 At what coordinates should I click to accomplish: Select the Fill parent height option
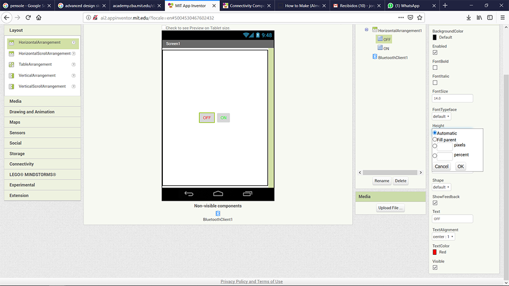(435, 139)
